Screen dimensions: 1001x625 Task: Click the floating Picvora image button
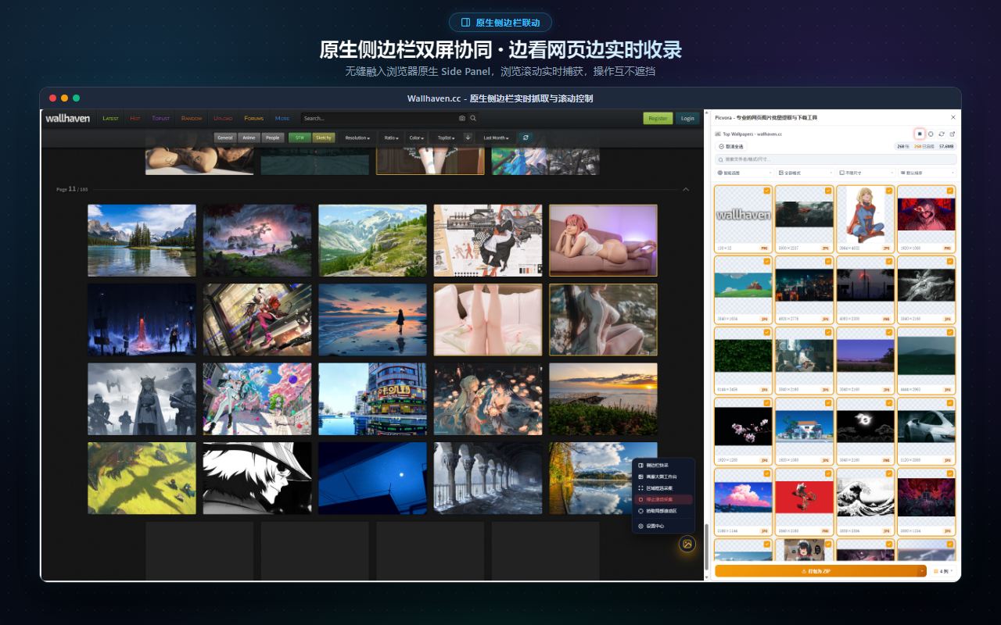point(687,544)
